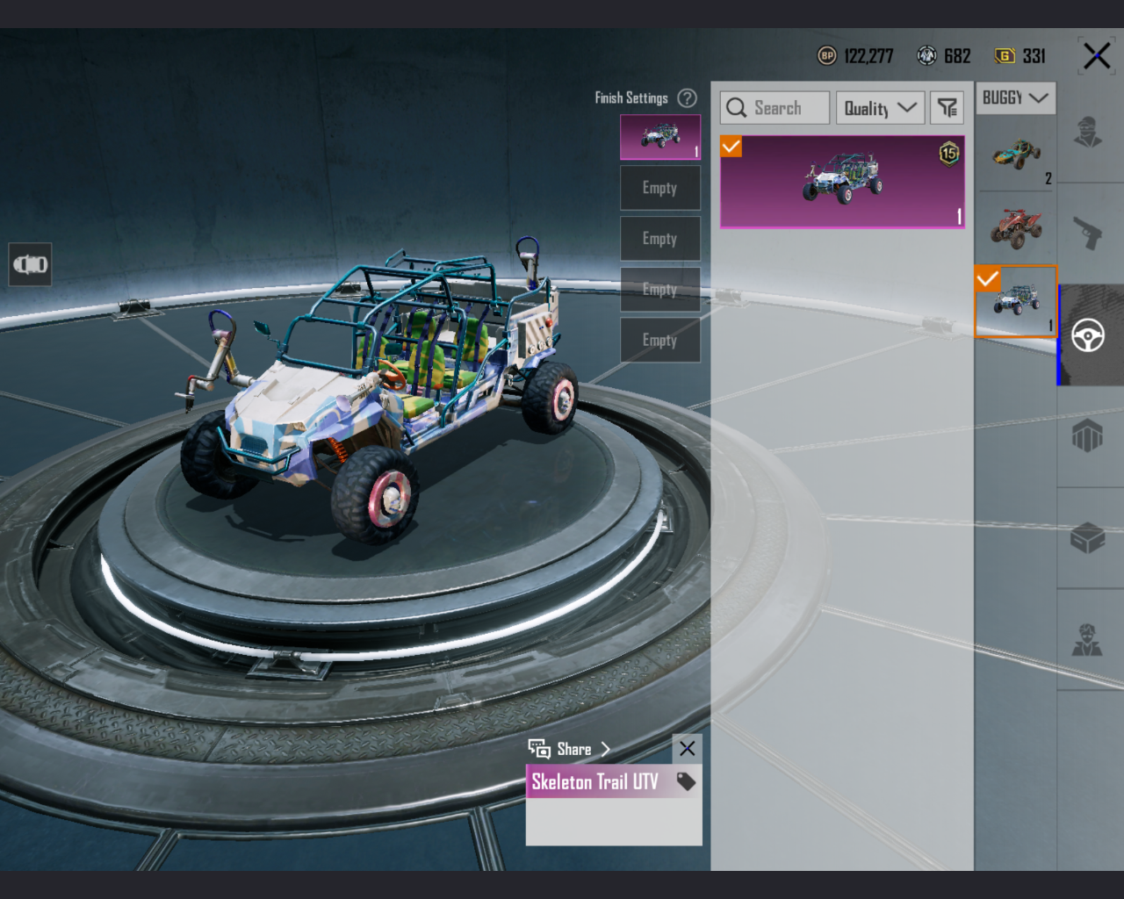This screenshot has width=1124, height=899.
Task: Close the Skeleton Trail UTV info panel
Action: [x=688, y=749]
